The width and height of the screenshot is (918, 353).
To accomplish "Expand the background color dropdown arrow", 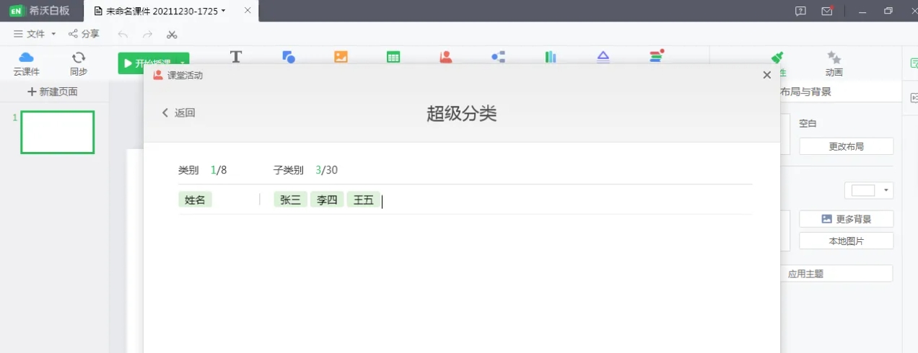I will [x=886, y=191].
